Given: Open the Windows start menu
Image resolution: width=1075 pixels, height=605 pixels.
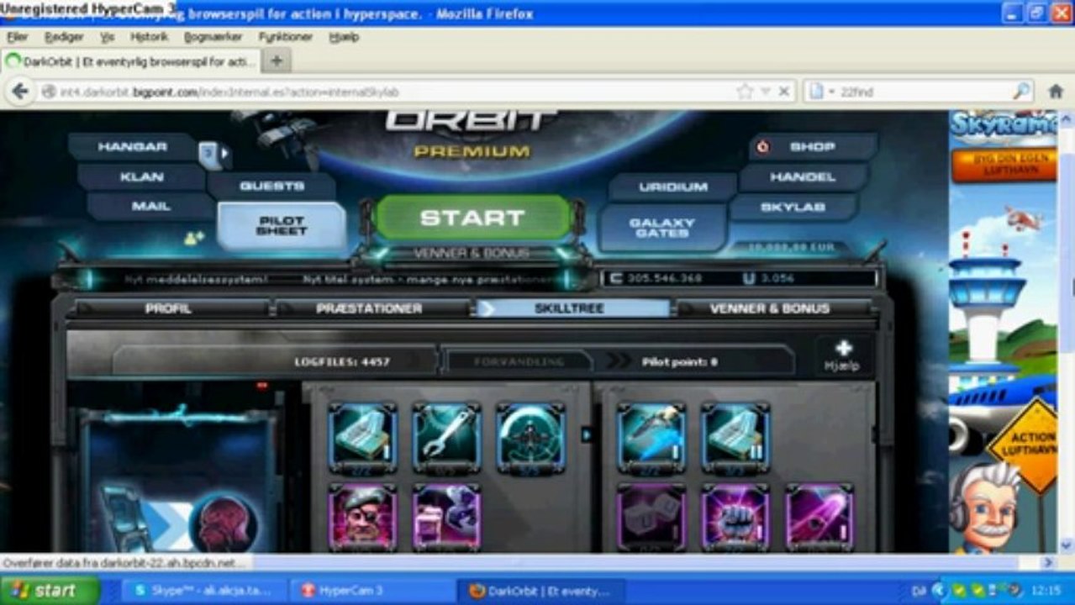Looking at the screenshot, I should click(x=50, y=591).
